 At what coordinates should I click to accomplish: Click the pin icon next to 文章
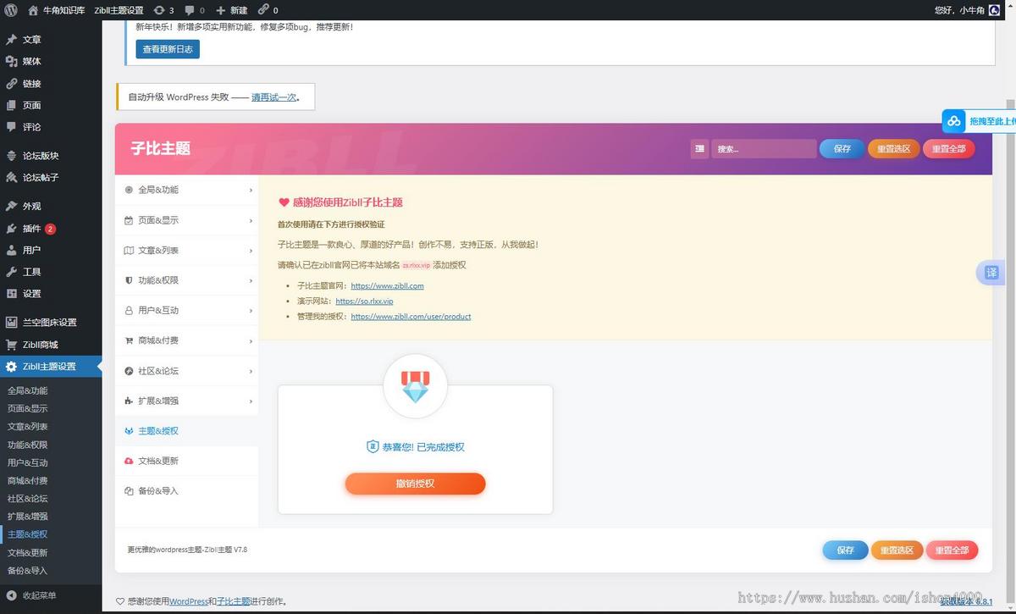click(x=11, y=40)
